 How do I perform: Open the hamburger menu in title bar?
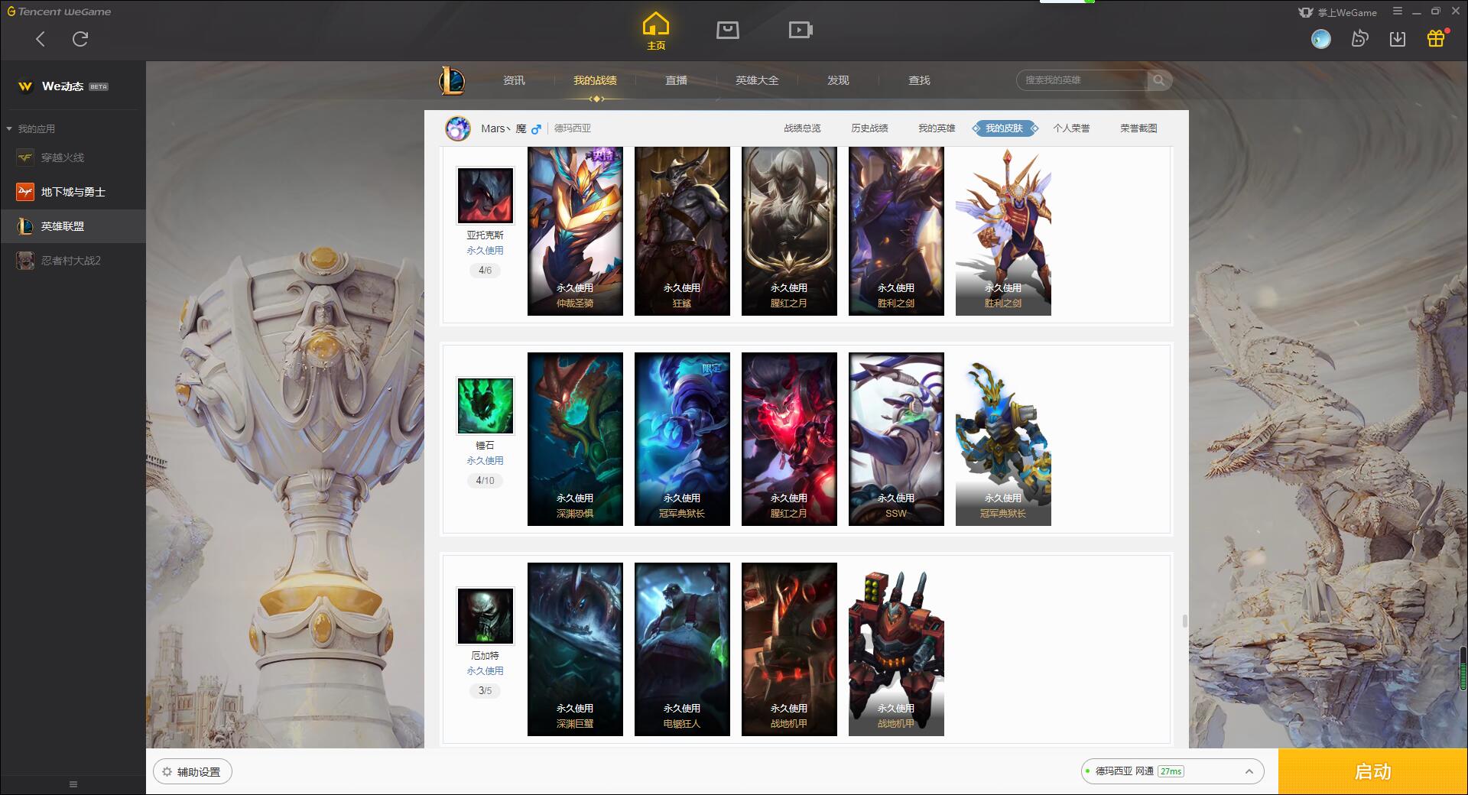click(x=1398, y=11)
